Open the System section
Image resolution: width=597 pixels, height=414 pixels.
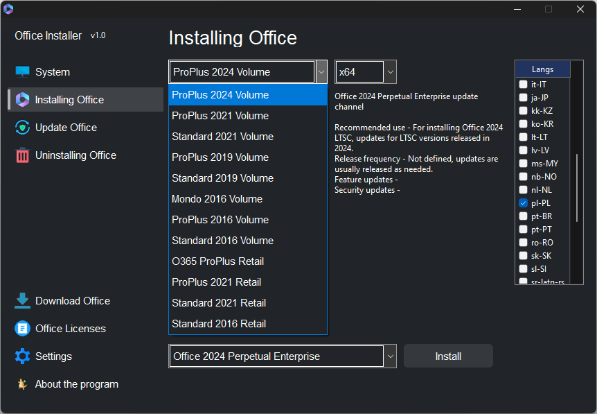[86, 72]
